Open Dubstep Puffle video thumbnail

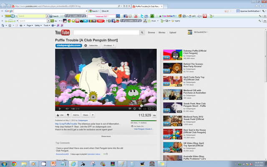pos(173,55)
